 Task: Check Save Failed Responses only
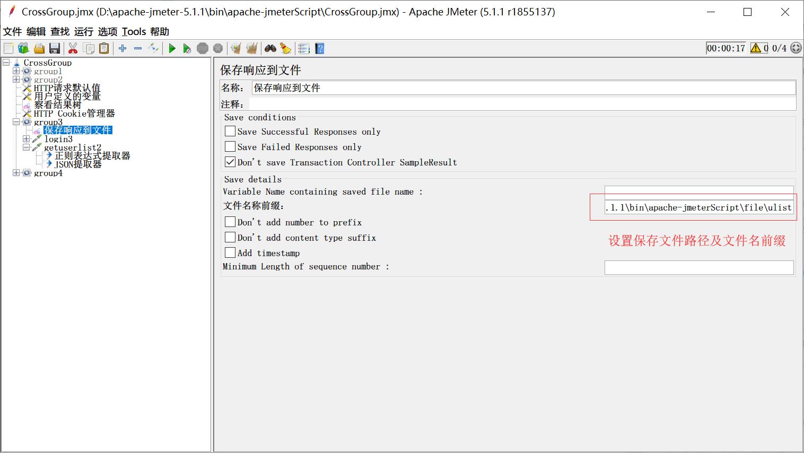(x=230, y=147)
